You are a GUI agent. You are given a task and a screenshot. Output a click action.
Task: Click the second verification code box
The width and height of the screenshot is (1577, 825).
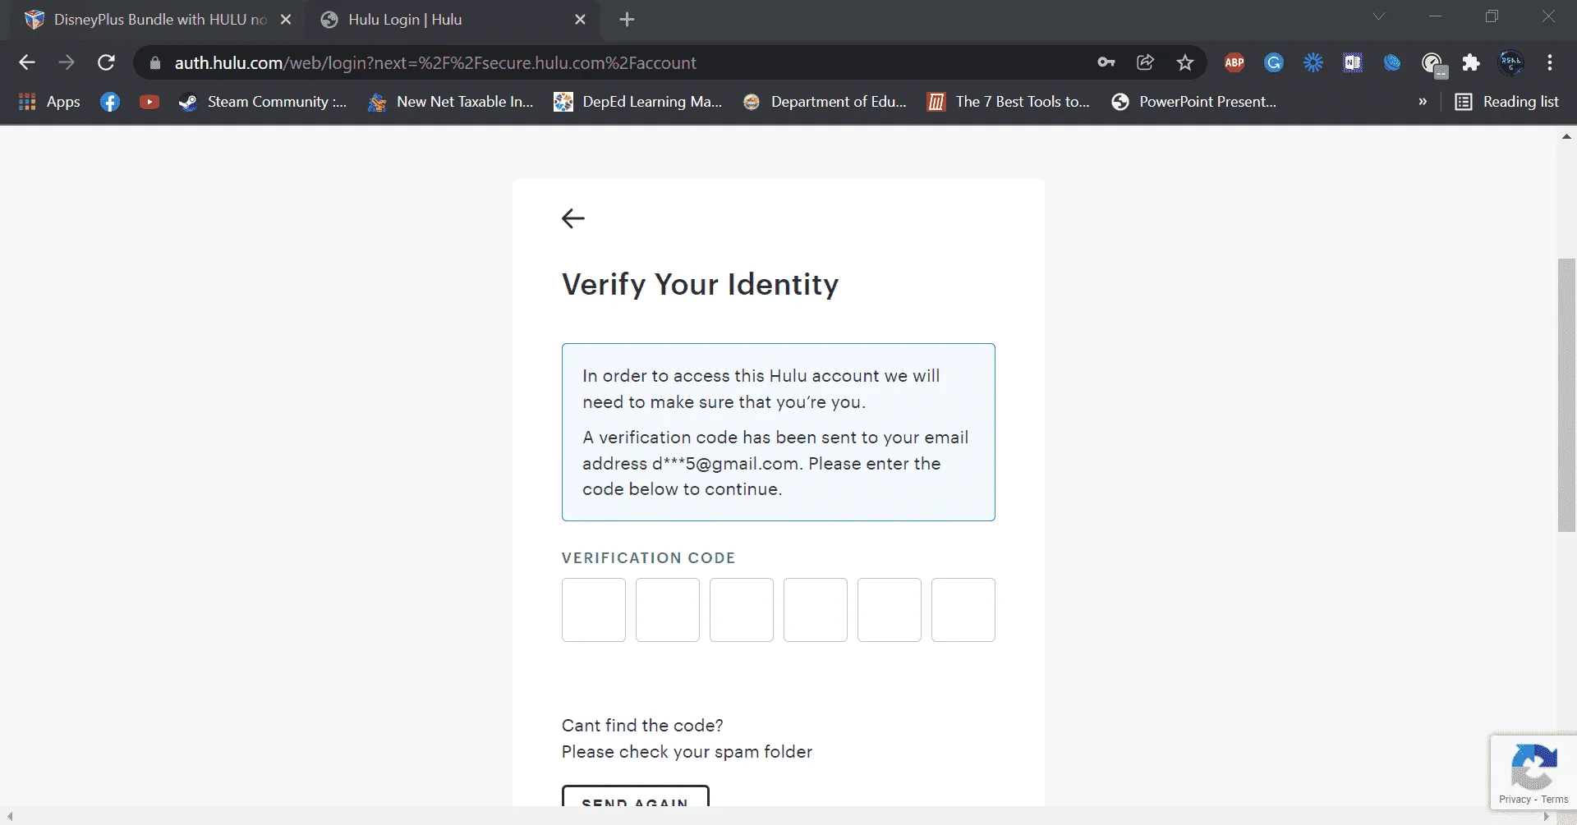(x=668, y=610)
